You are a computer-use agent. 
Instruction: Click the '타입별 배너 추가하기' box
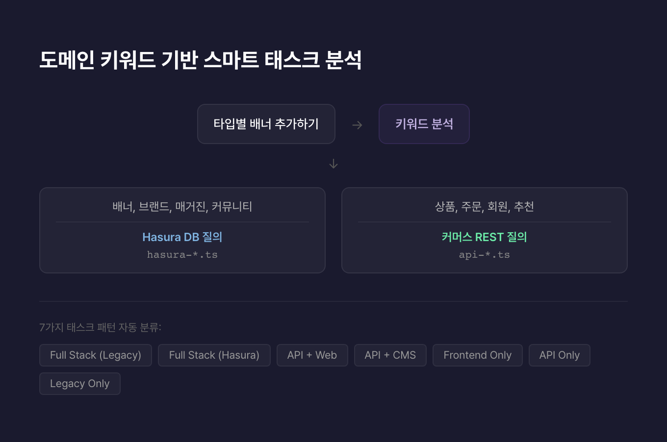266,124
